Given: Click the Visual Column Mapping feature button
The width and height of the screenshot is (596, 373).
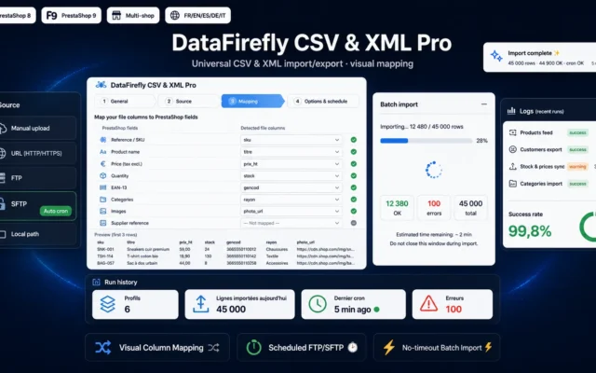Looking at the screenshot, I should [x=157, y=348].
